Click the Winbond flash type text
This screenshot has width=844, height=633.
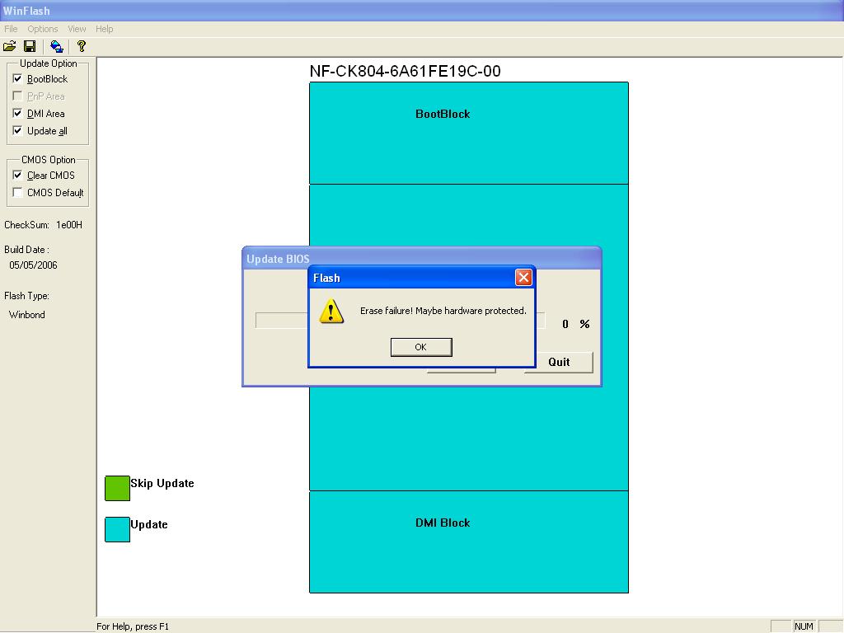point(27,315)
